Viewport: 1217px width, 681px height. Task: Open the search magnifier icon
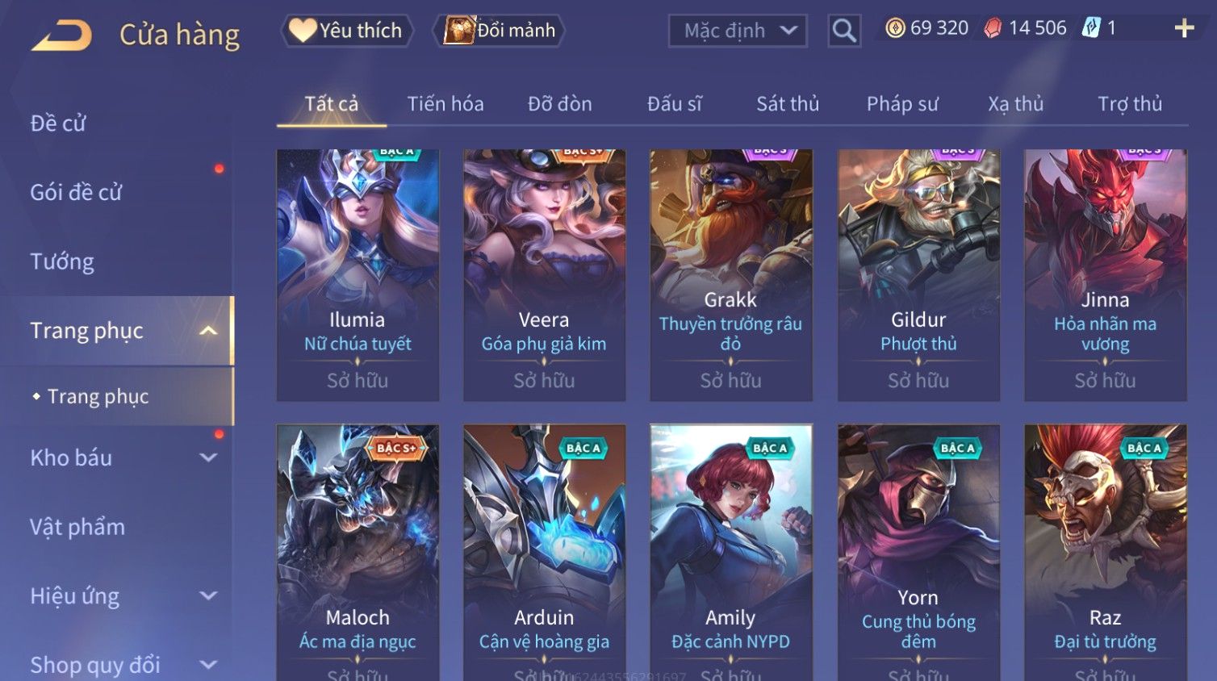[x=844, y=31]
